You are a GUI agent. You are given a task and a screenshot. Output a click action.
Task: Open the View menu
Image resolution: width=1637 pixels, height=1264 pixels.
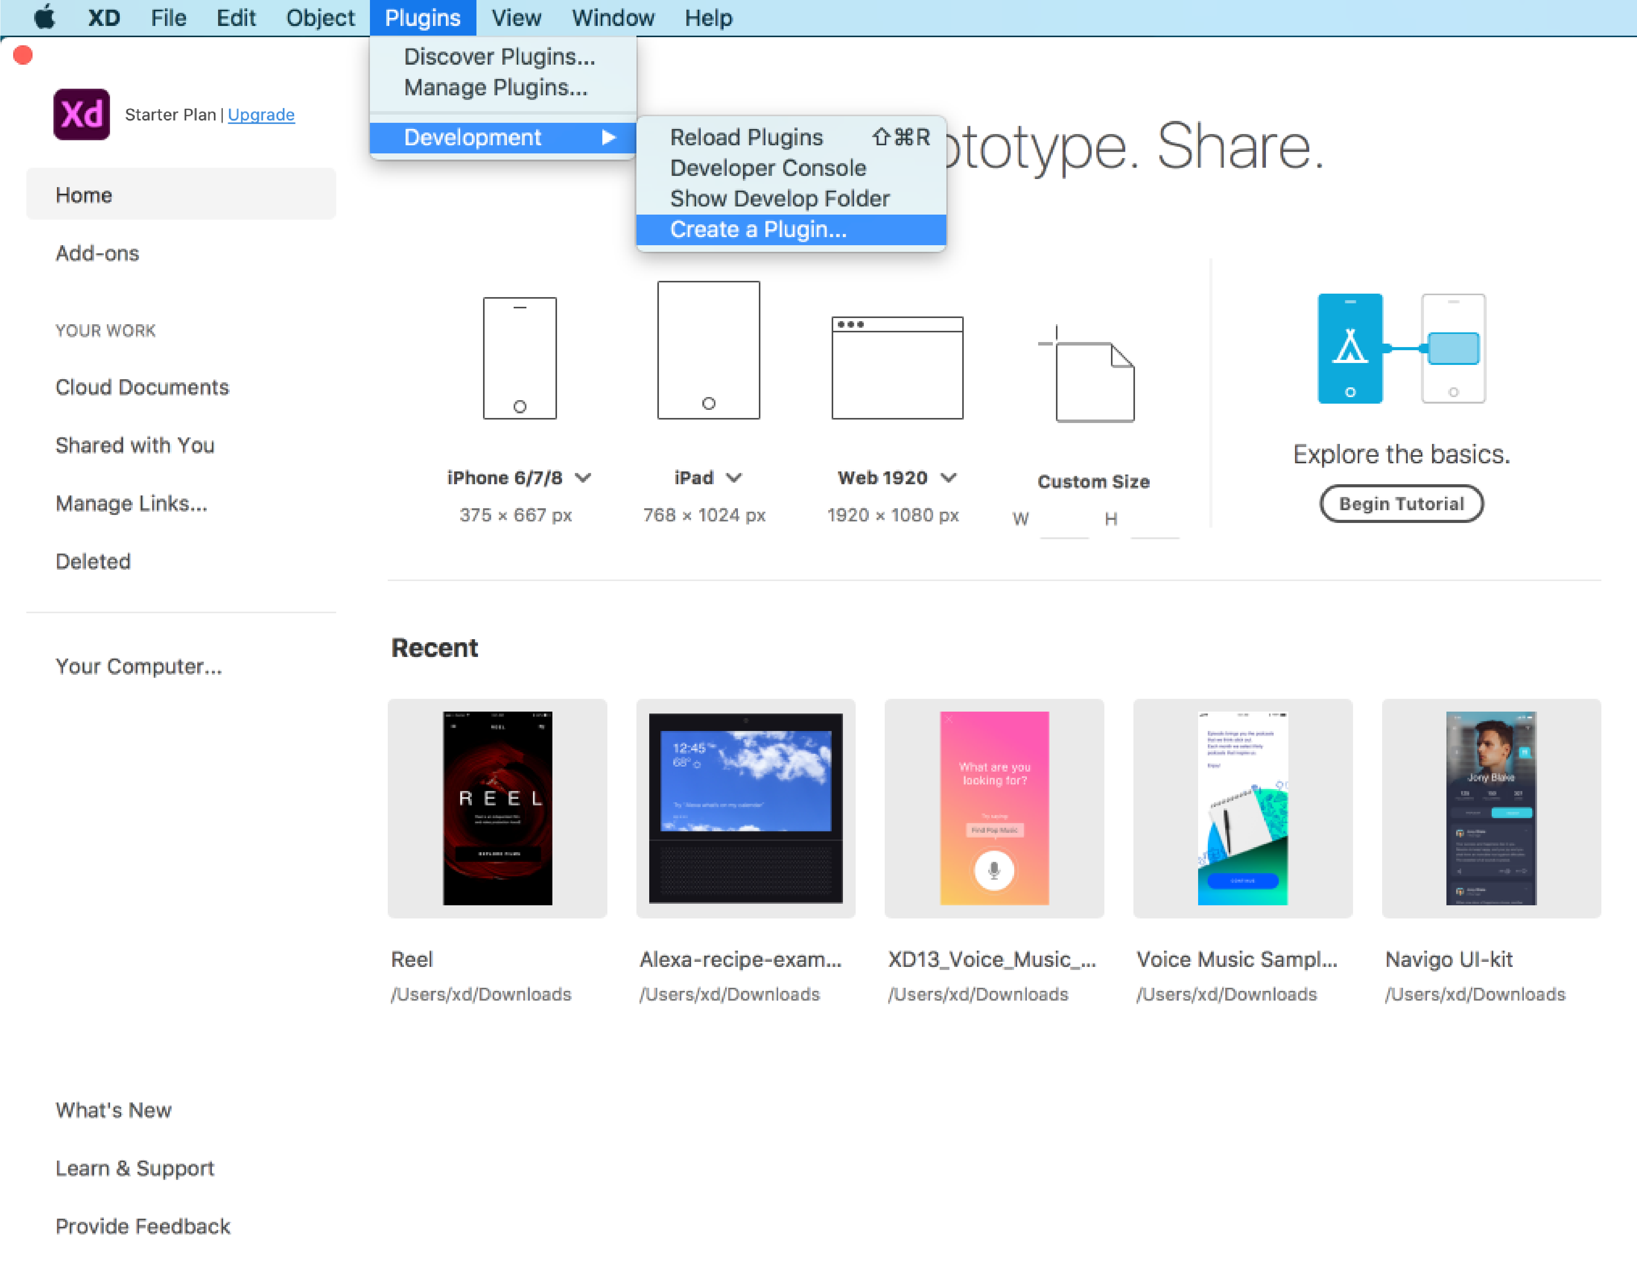516,17
